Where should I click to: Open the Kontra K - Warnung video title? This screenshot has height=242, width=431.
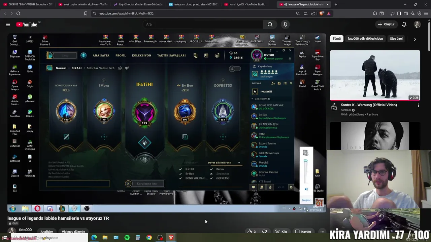click(x=369, y=105)
